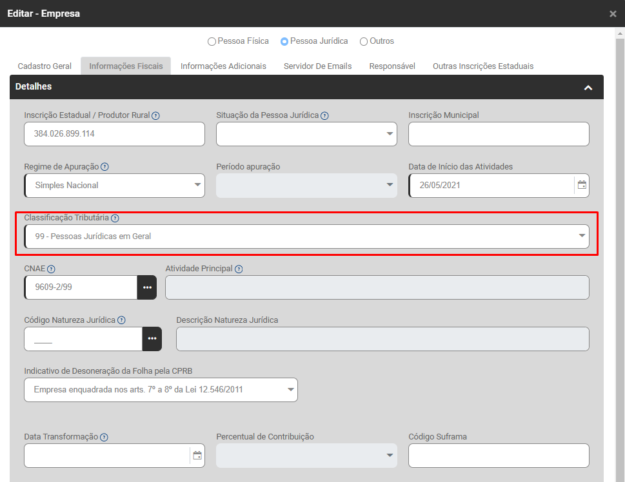This screenshot has width=625, height=482.
Task: Open calendar picker for Data Transformação
Action: 197,456
